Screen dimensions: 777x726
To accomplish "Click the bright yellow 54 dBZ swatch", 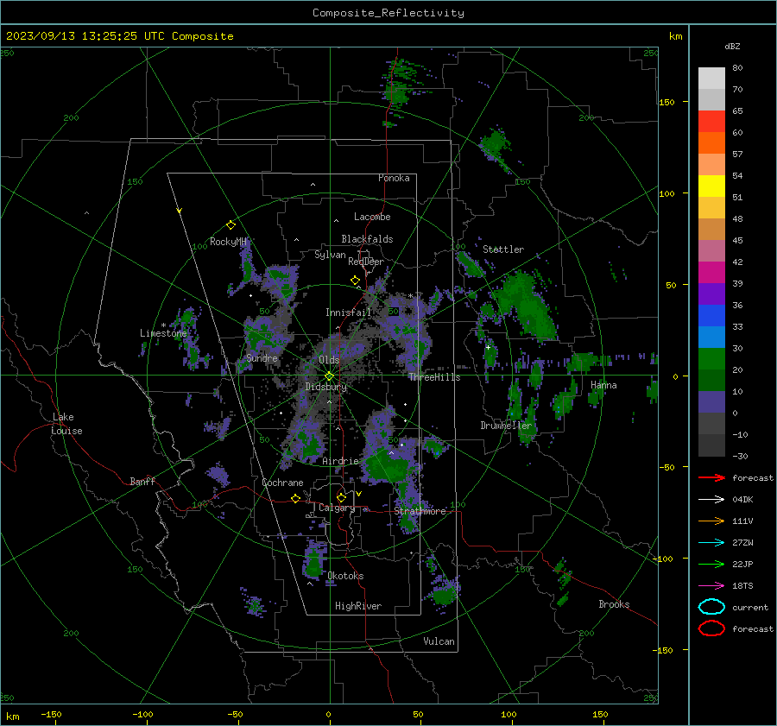I will [x=711, y=186].
